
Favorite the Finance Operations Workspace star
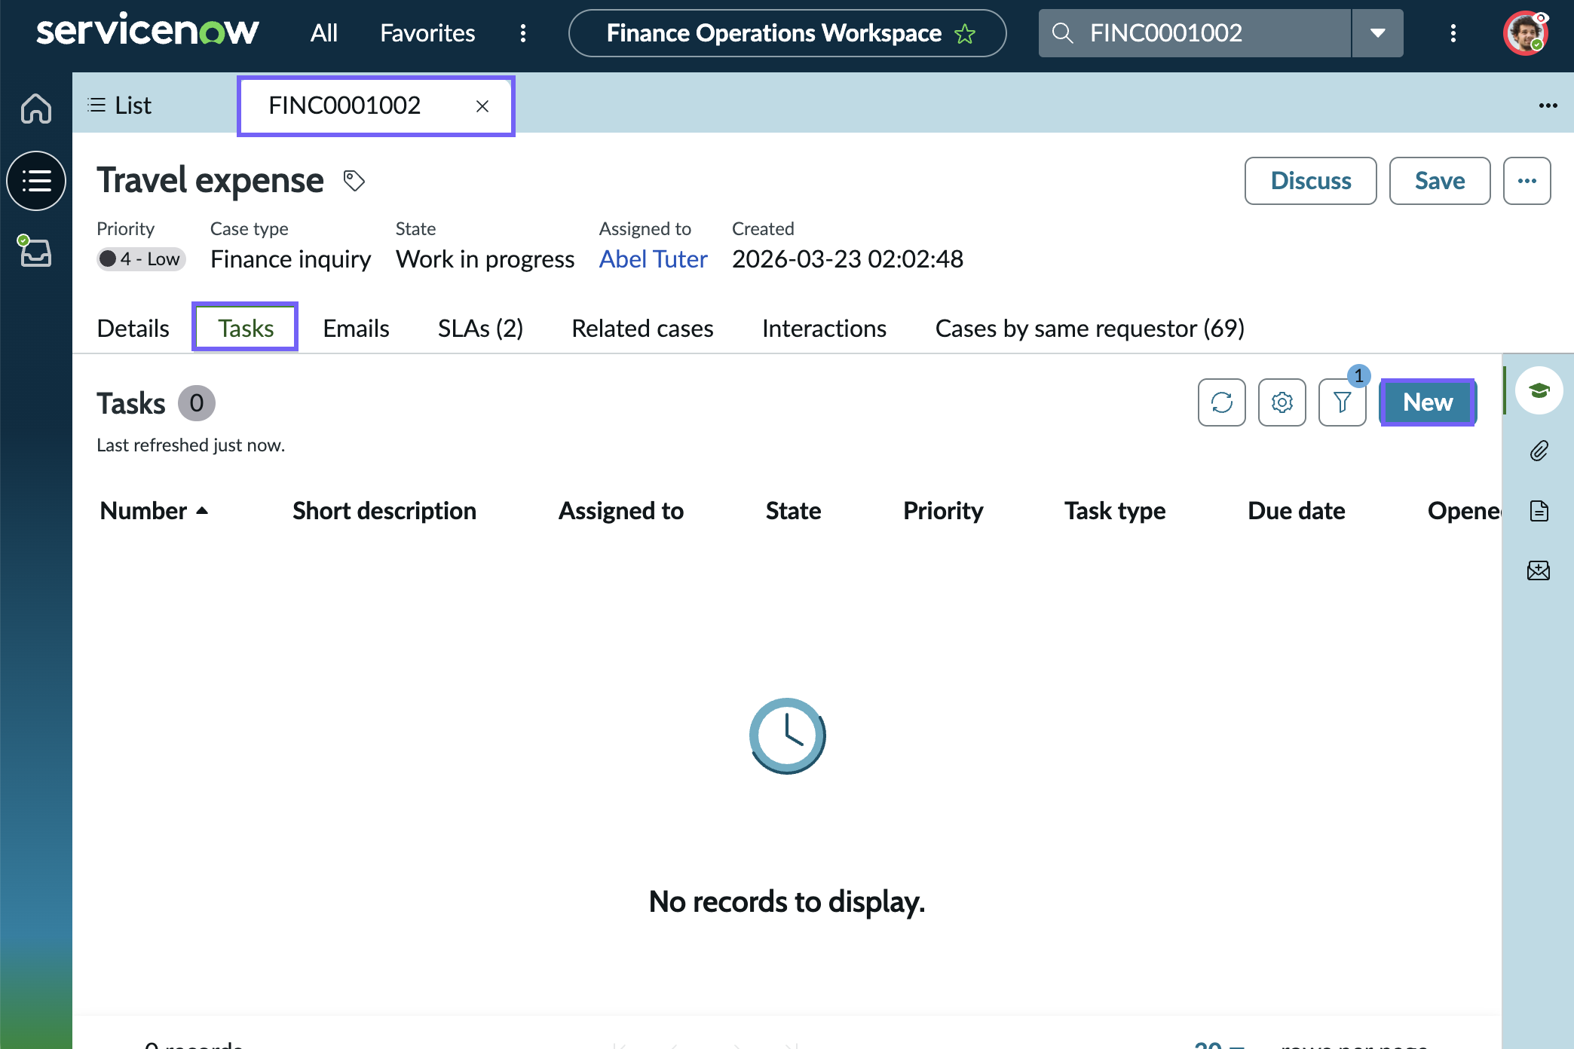coord(965,34)
